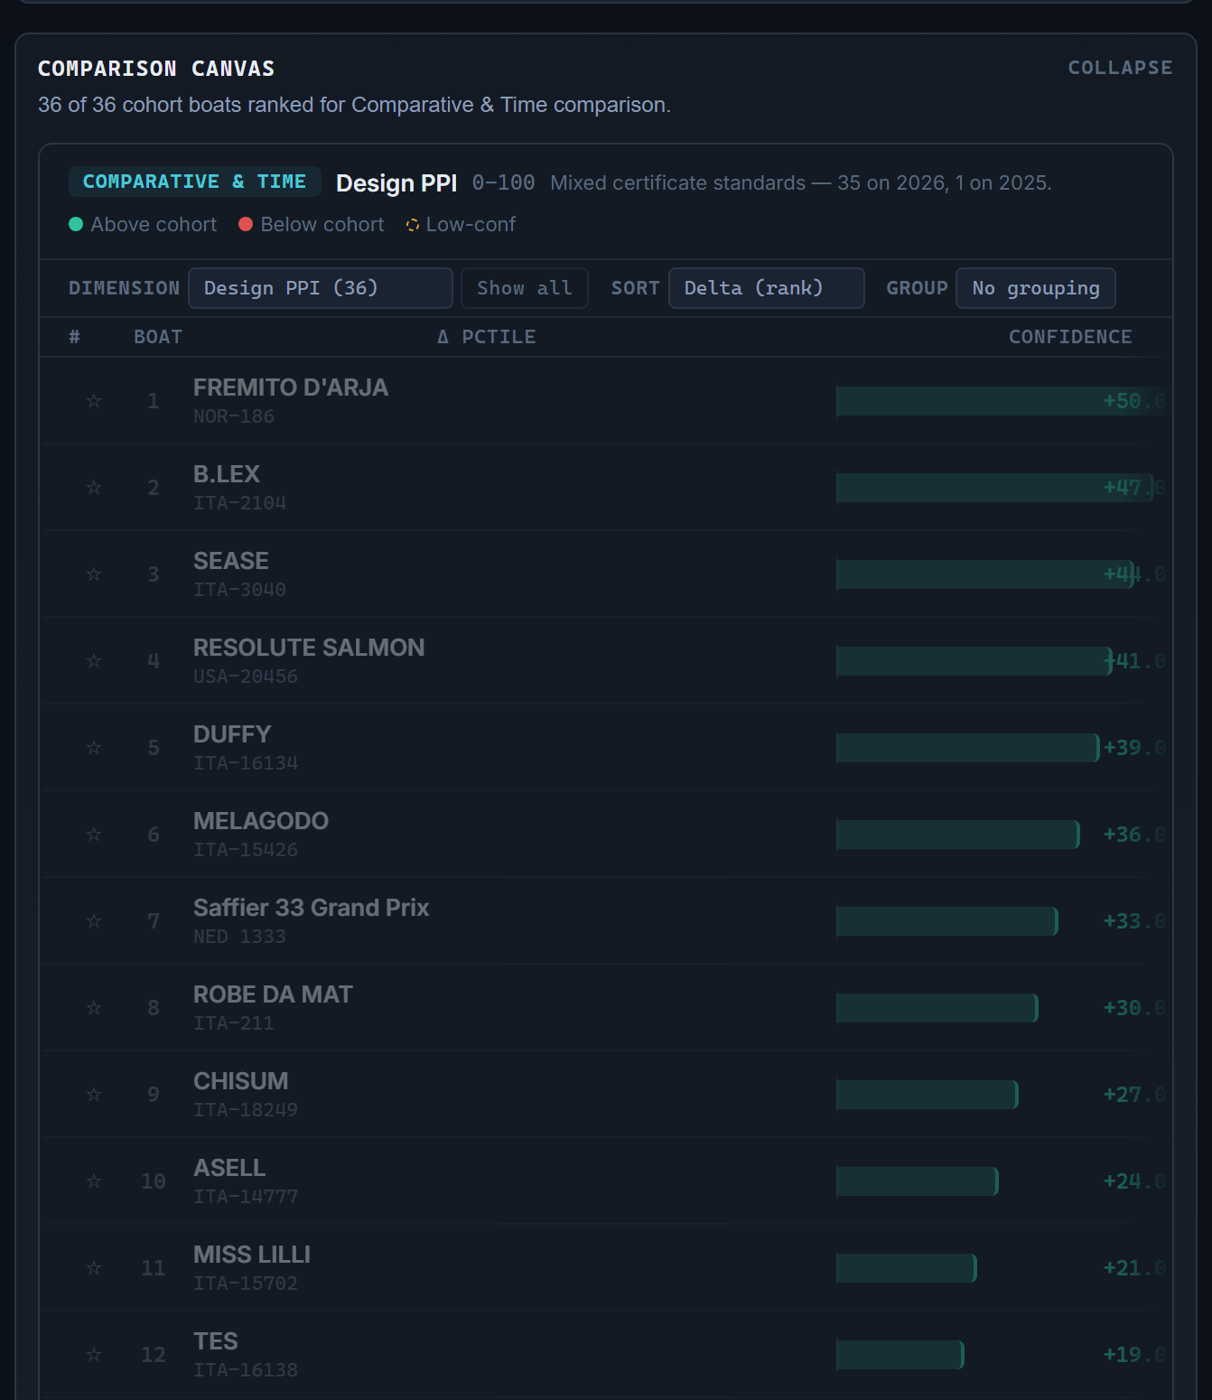This screenshot has height=1400, width=1212.
Task: Select the DUFFY boat name
Action: (232, 734)
